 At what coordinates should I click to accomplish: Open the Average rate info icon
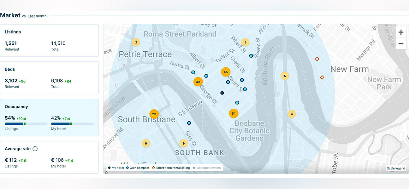click(35, 149)
